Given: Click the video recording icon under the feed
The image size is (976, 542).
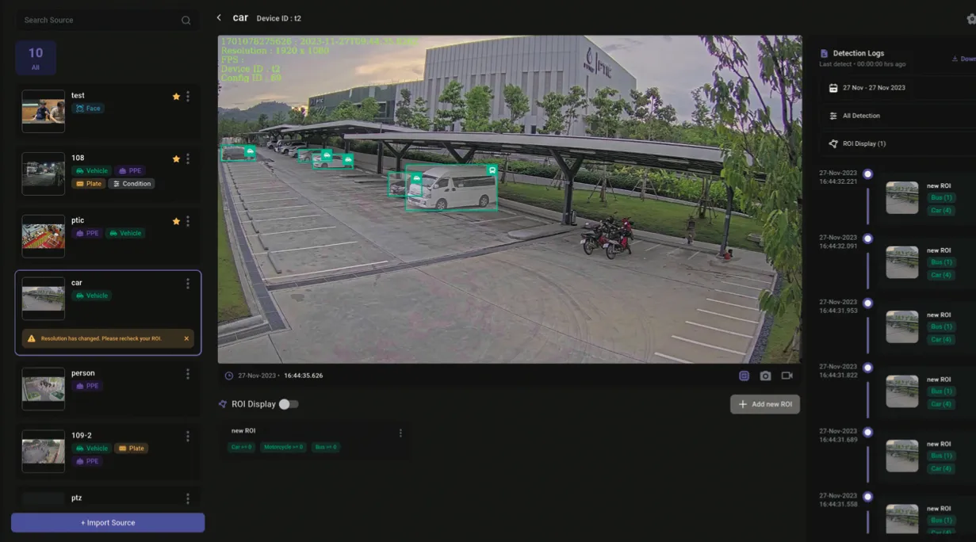Looking at the screenshot, I should click(787, 376).
